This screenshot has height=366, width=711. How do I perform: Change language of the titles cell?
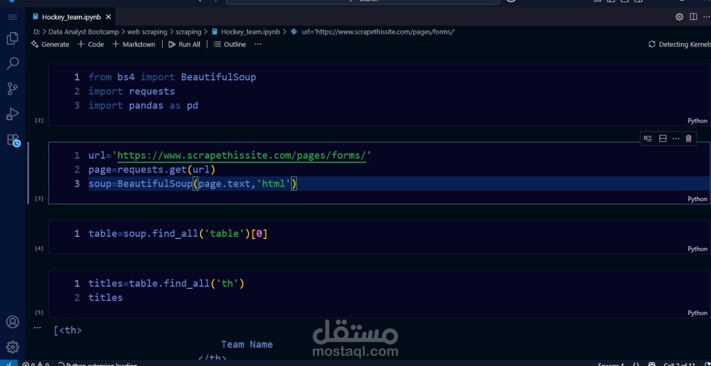point(697,313)
